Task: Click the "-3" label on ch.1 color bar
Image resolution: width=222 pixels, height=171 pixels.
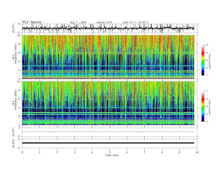Action: [207, 45]
